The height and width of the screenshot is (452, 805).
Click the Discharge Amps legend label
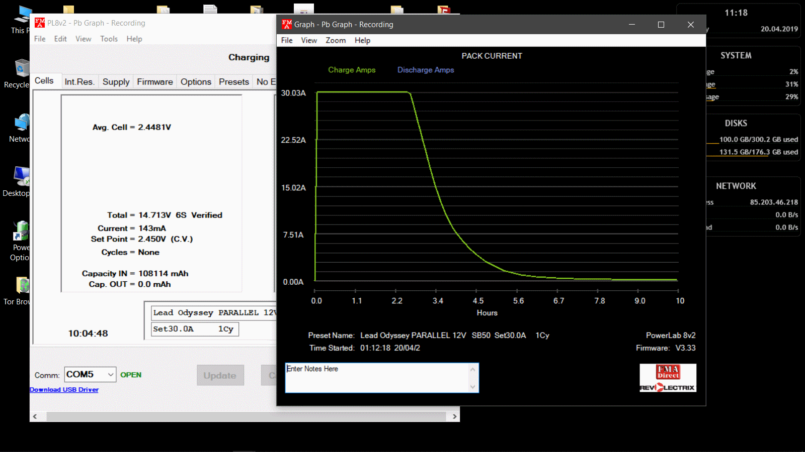click(426, 70)
